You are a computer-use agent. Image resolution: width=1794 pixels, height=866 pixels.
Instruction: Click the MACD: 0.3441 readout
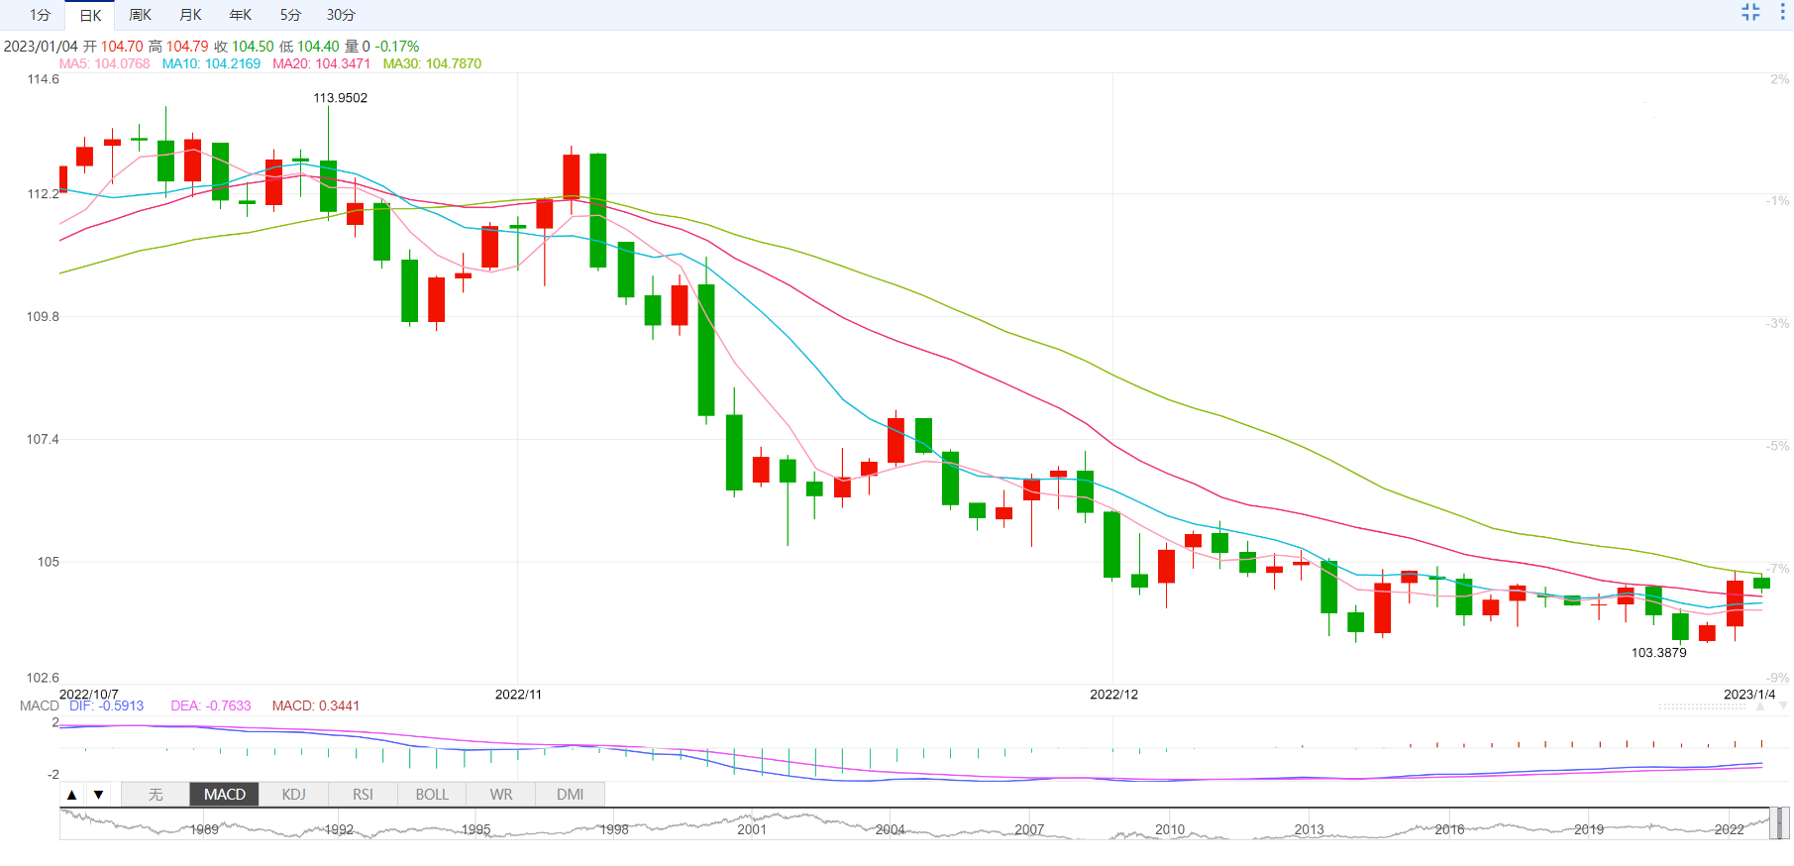pos(316,705)
